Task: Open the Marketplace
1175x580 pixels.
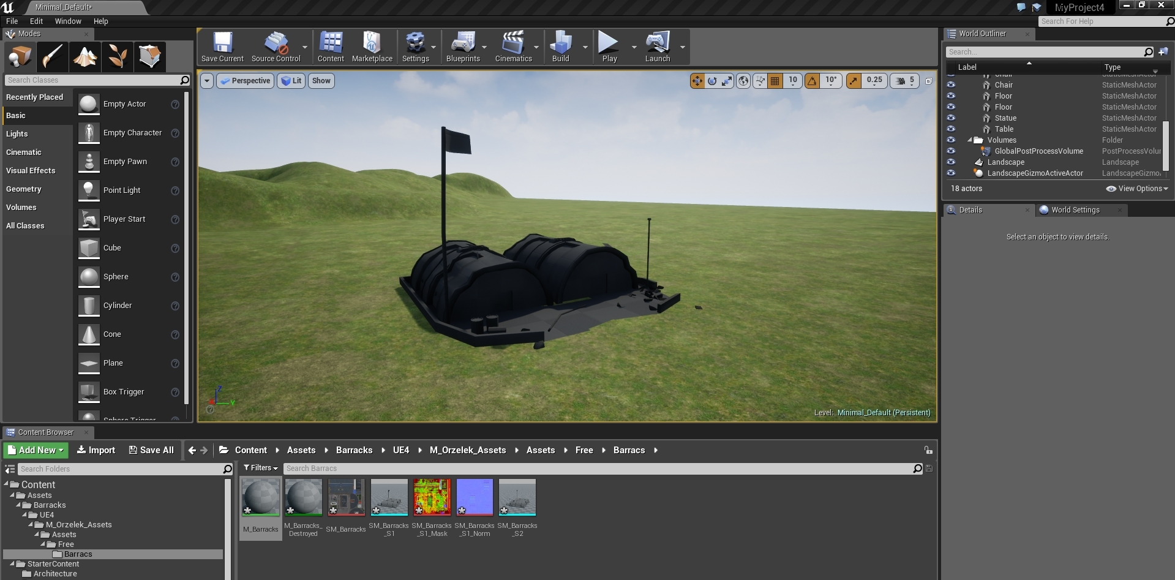Action: pos(372,46)
